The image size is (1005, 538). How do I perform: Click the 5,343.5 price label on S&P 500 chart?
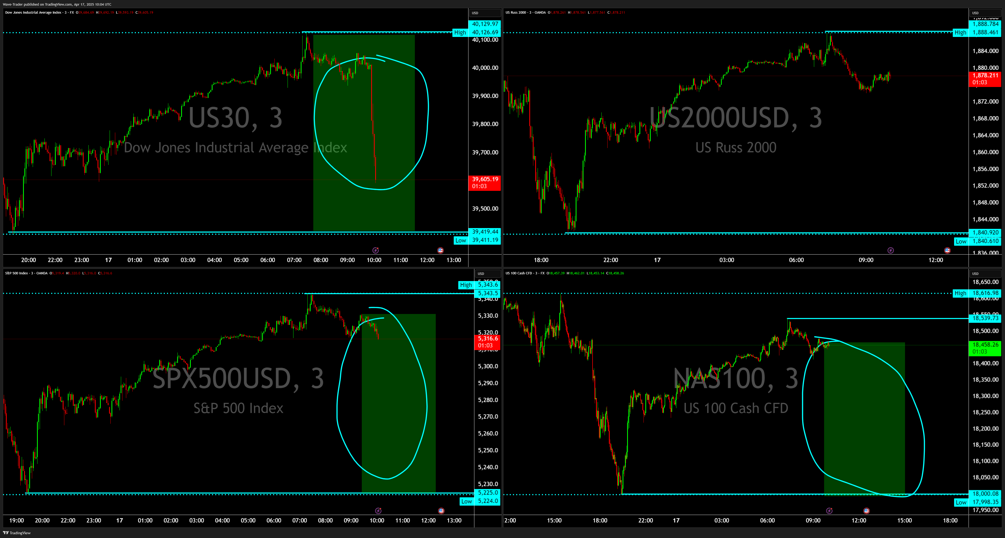pos(488,293)
